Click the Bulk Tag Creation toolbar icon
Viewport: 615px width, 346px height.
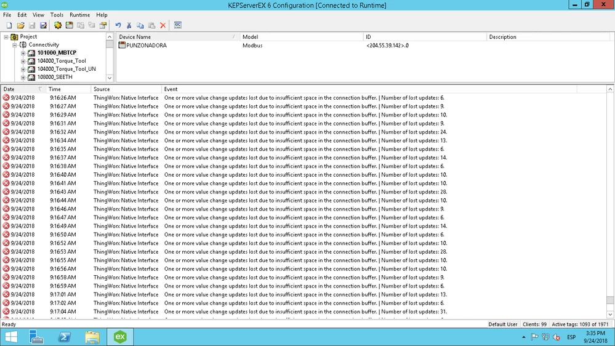click(x=103, y=25)
